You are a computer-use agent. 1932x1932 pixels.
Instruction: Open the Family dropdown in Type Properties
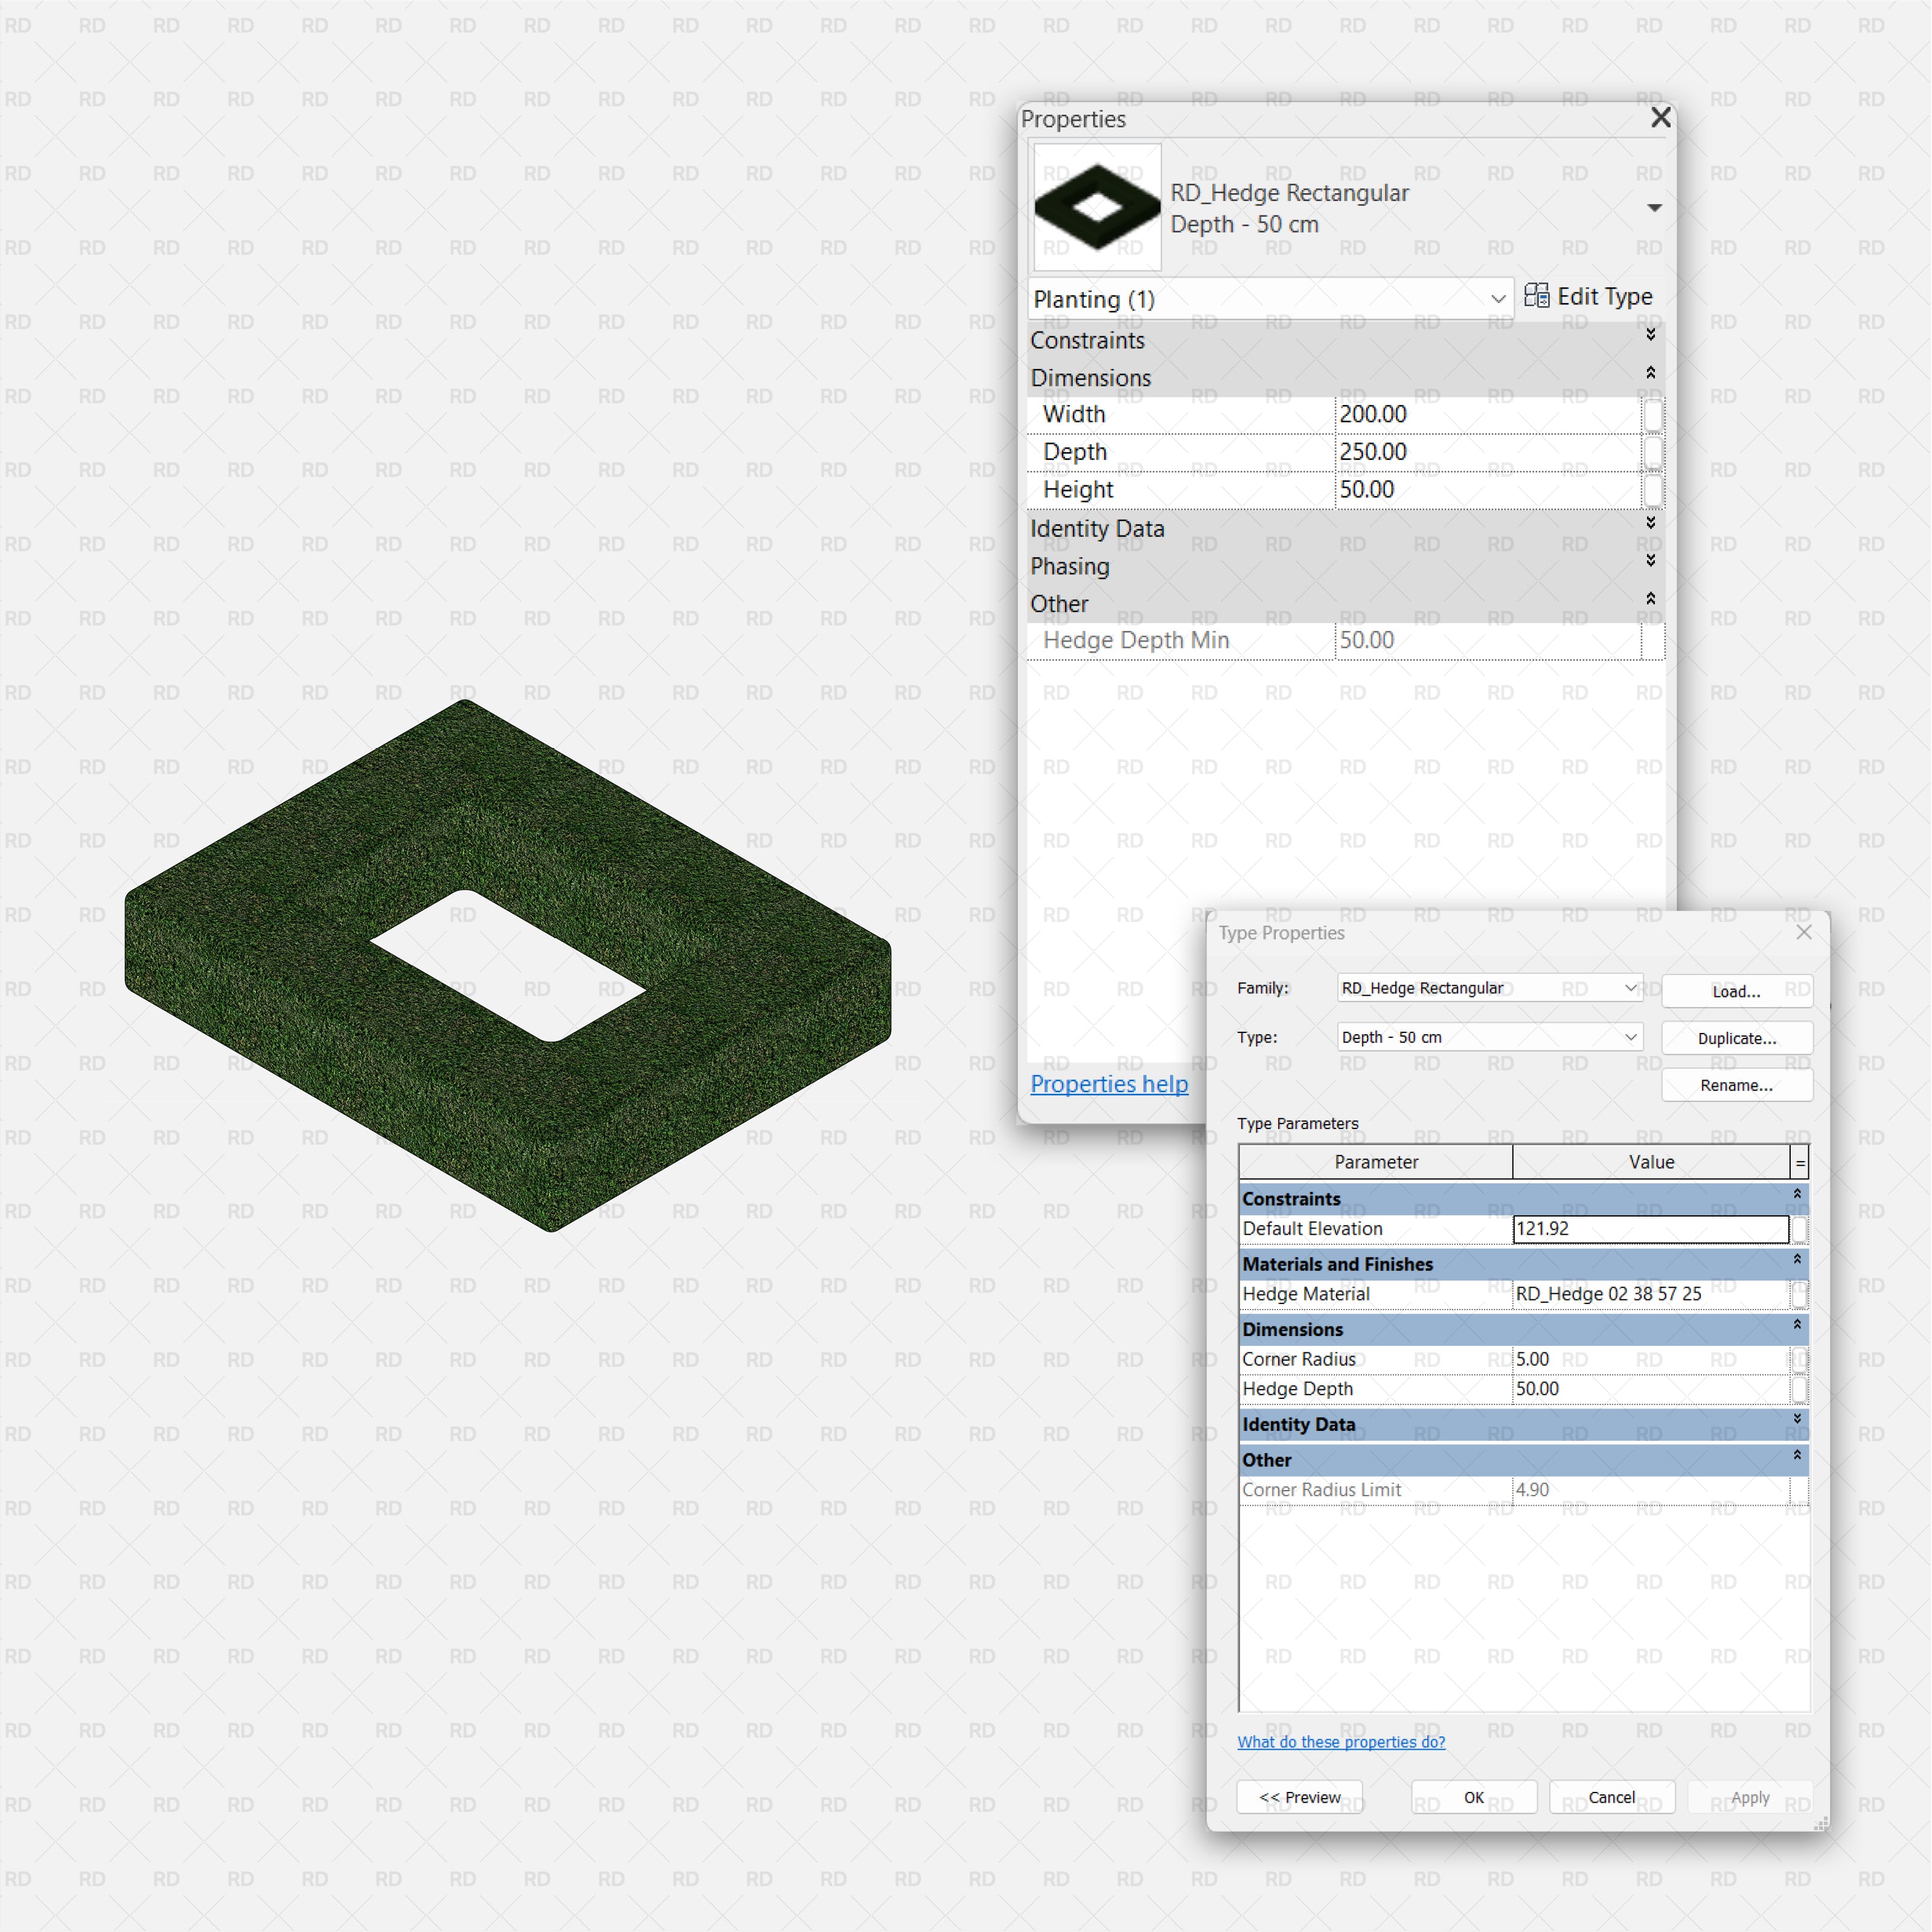[1630, 987]
